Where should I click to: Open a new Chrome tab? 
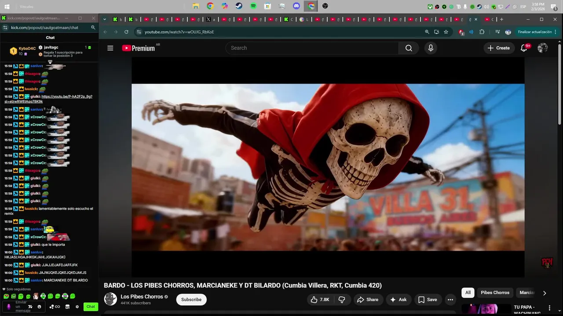501,19
